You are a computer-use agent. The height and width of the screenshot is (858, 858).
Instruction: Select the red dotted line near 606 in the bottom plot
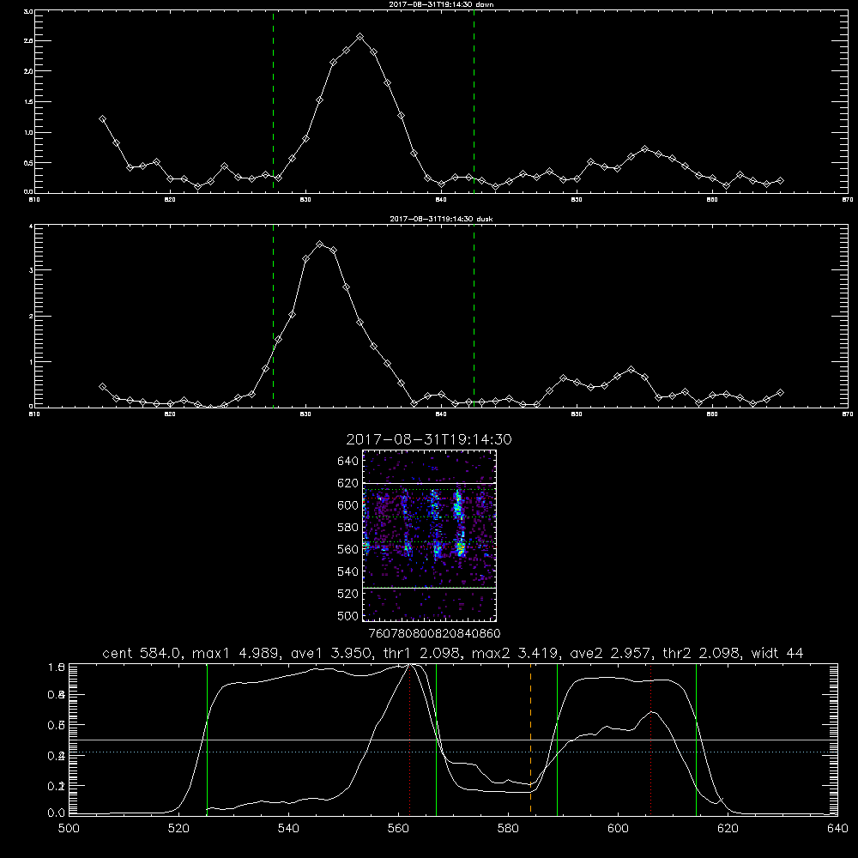coord(650,739)
